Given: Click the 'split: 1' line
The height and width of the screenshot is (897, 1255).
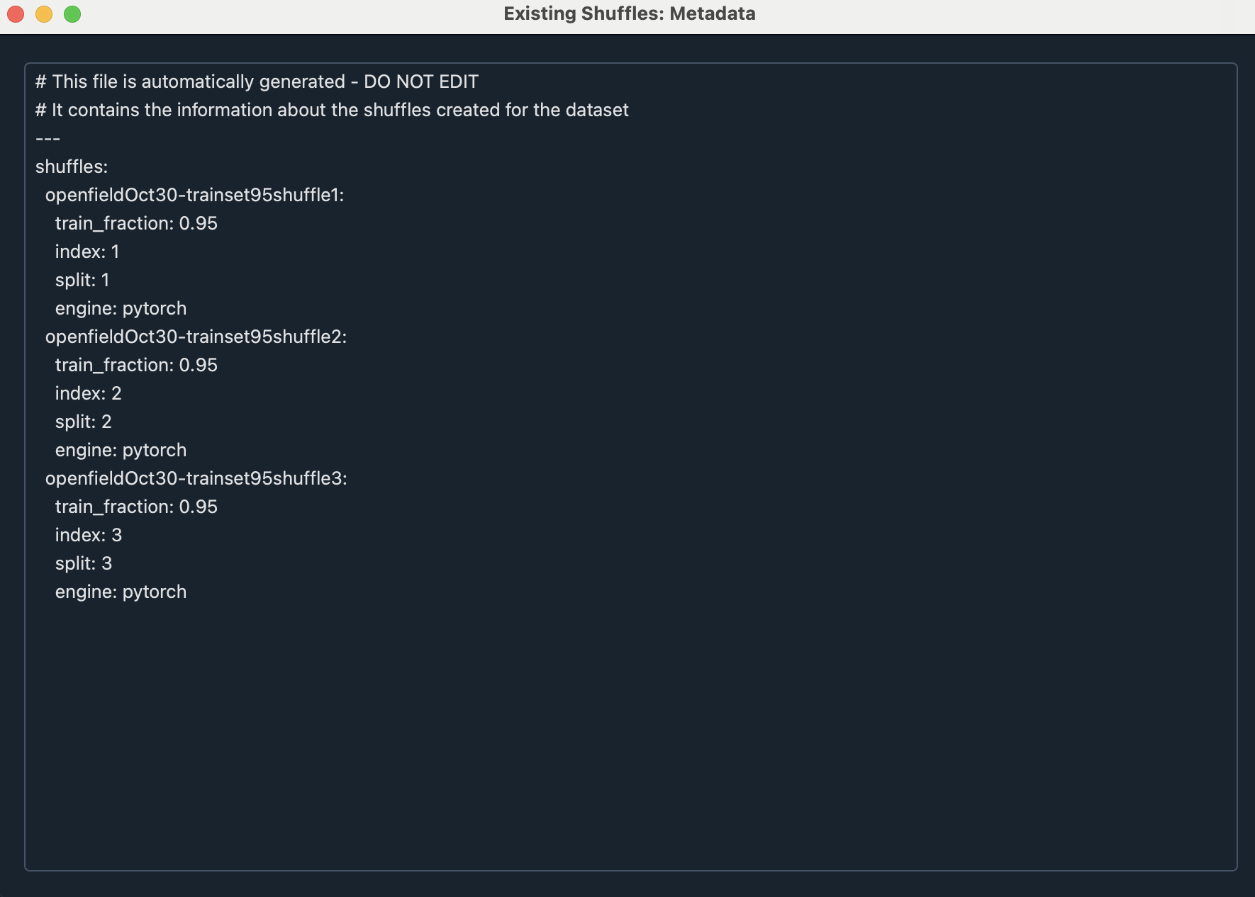Looking at the screenshot, I should [82, 280].
